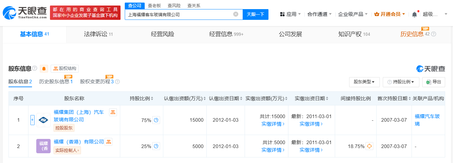Open 实缴详情 date link in row 2
This screenshot has height=163, width=453.
pos(311,150)
